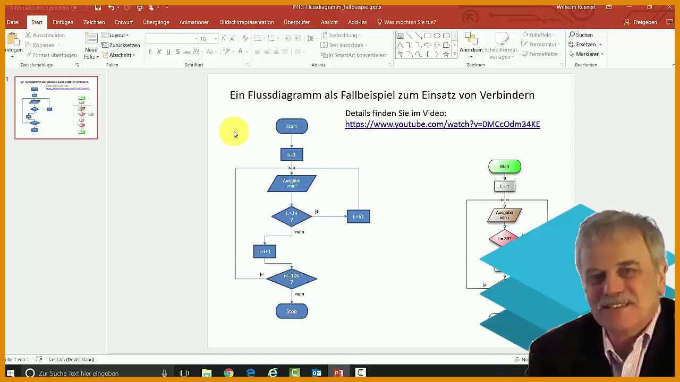680x382 pixels.
Task: Center text in the Absatz group
Action: (x=267, y=51)
